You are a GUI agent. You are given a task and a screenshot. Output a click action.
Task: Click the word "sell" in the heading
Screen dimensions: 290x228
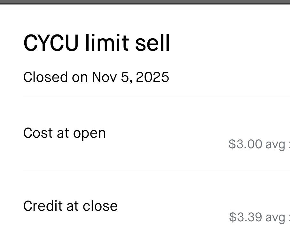coord(152,43)
